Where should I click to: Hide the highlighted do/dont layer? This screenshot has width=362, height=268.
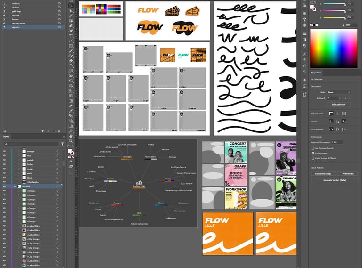(x=4, y=187)
